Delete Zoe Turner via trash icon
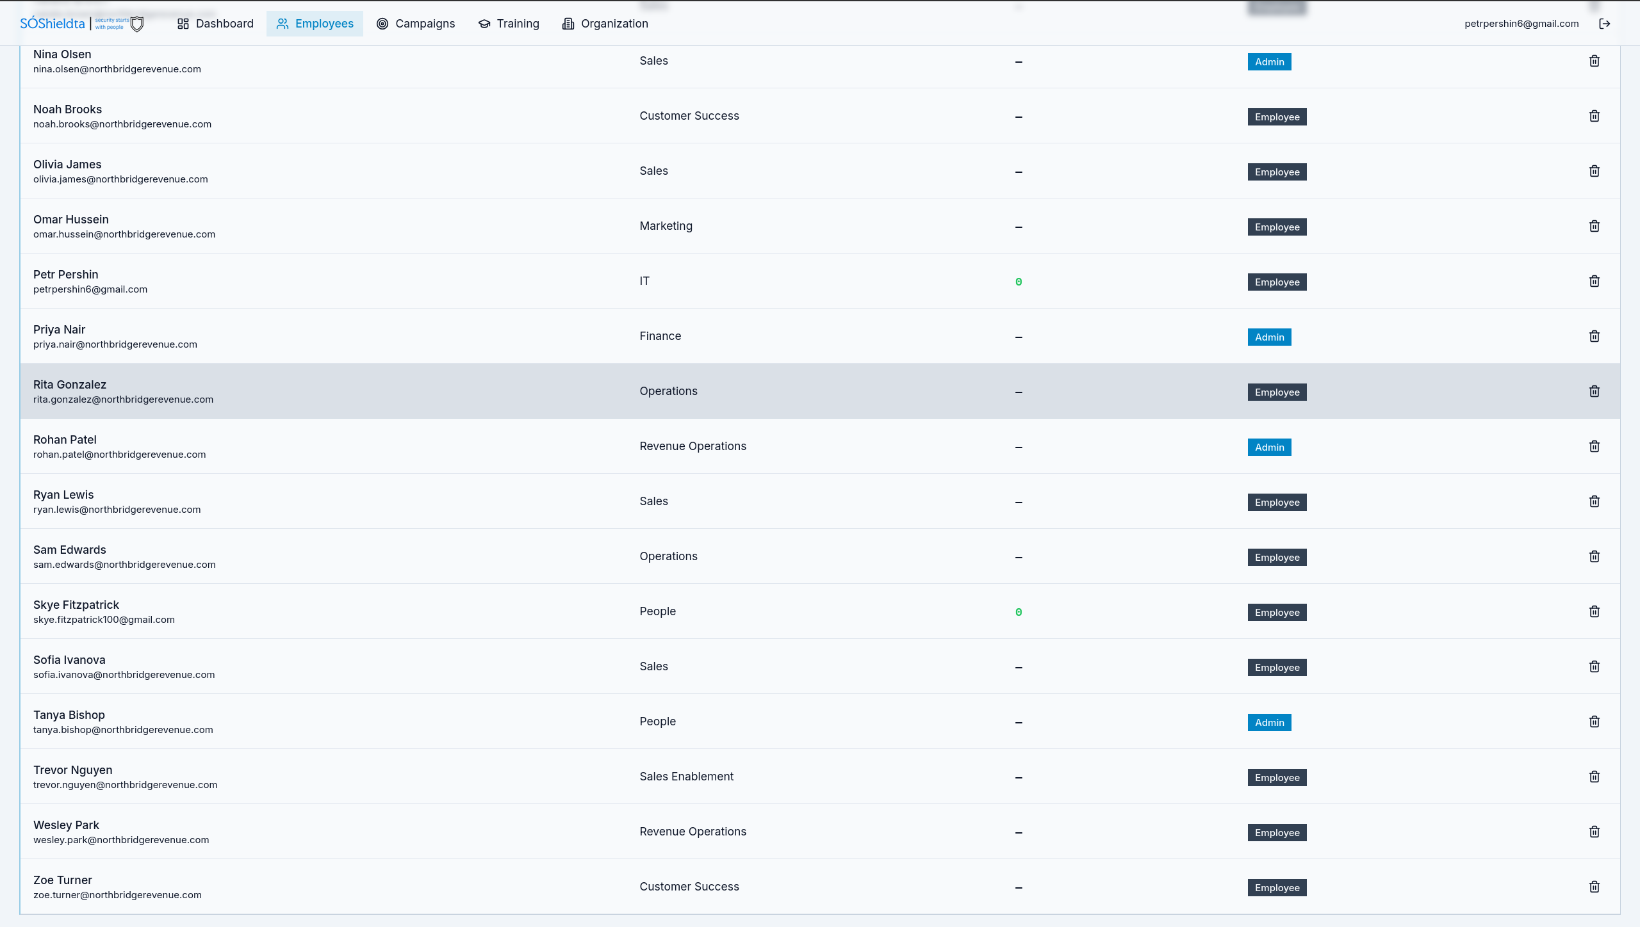This screenshot has width=1640, height=927. (1594, 887)
